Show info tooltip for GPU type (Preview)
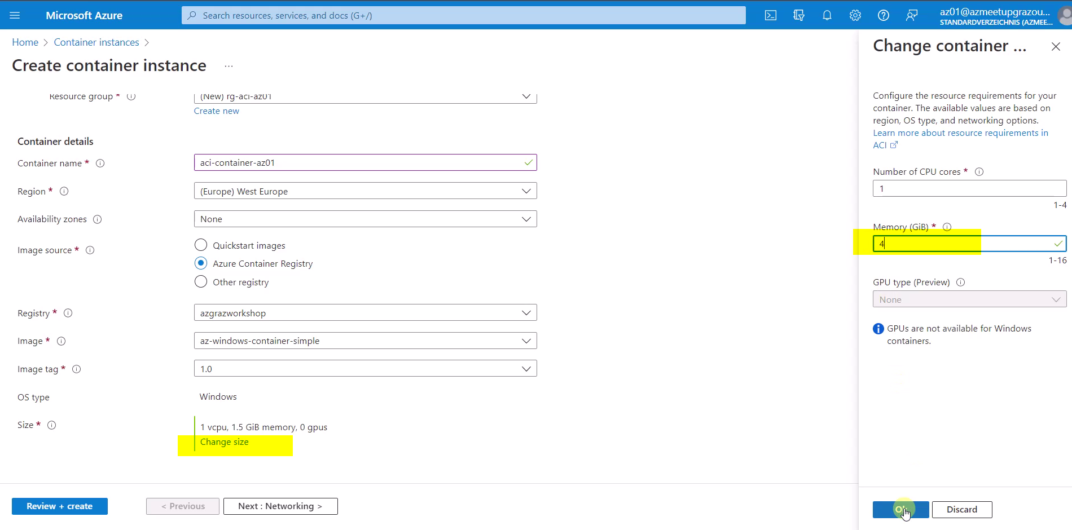This screenshot has height=530, width=1072. click(x=960, y=282)
